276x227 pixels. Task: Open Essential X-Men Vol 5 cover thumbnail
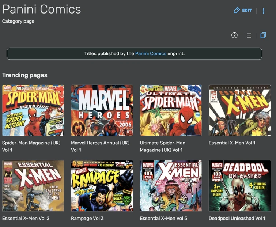pos(171,186)
